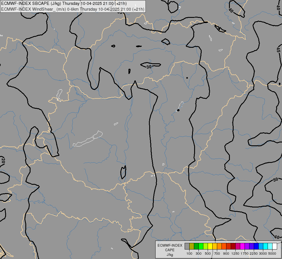This screenshot has height=259, width=282.
Task: Pick the pure yellow legend swatch
Action: (210, 246)
